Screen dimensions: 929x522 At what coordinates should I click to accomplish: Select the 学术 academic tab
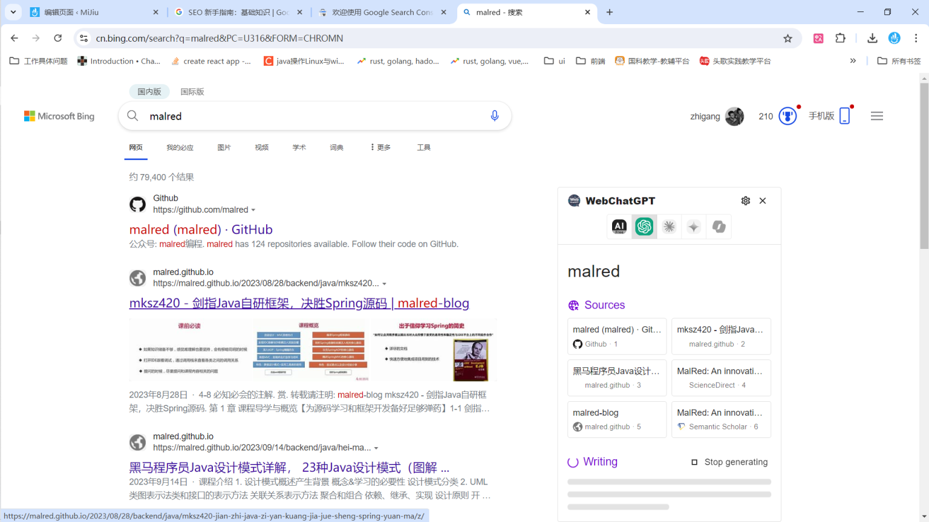point(299,147)
